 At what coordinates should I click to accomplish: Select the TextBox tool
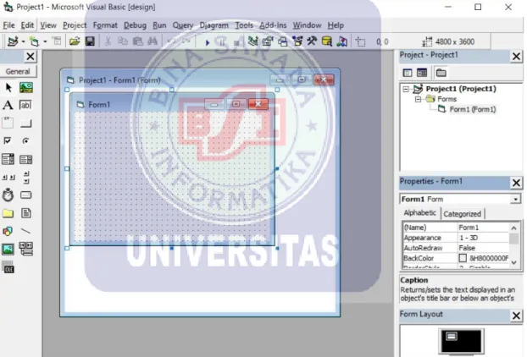coord(26,106)
